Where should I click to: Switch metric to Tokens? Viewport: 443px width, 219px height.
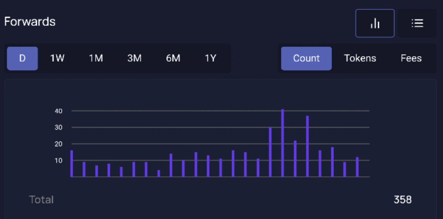(x=360, y=58)
